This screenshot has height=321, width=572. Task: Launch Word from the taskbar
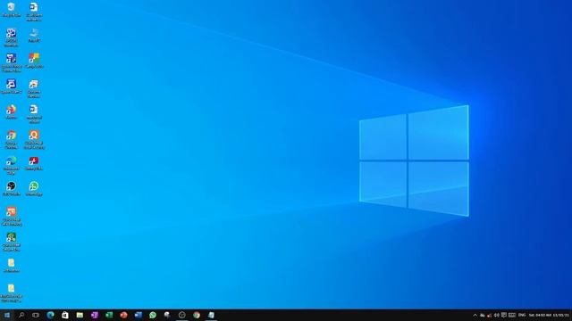tap(139, 315)
